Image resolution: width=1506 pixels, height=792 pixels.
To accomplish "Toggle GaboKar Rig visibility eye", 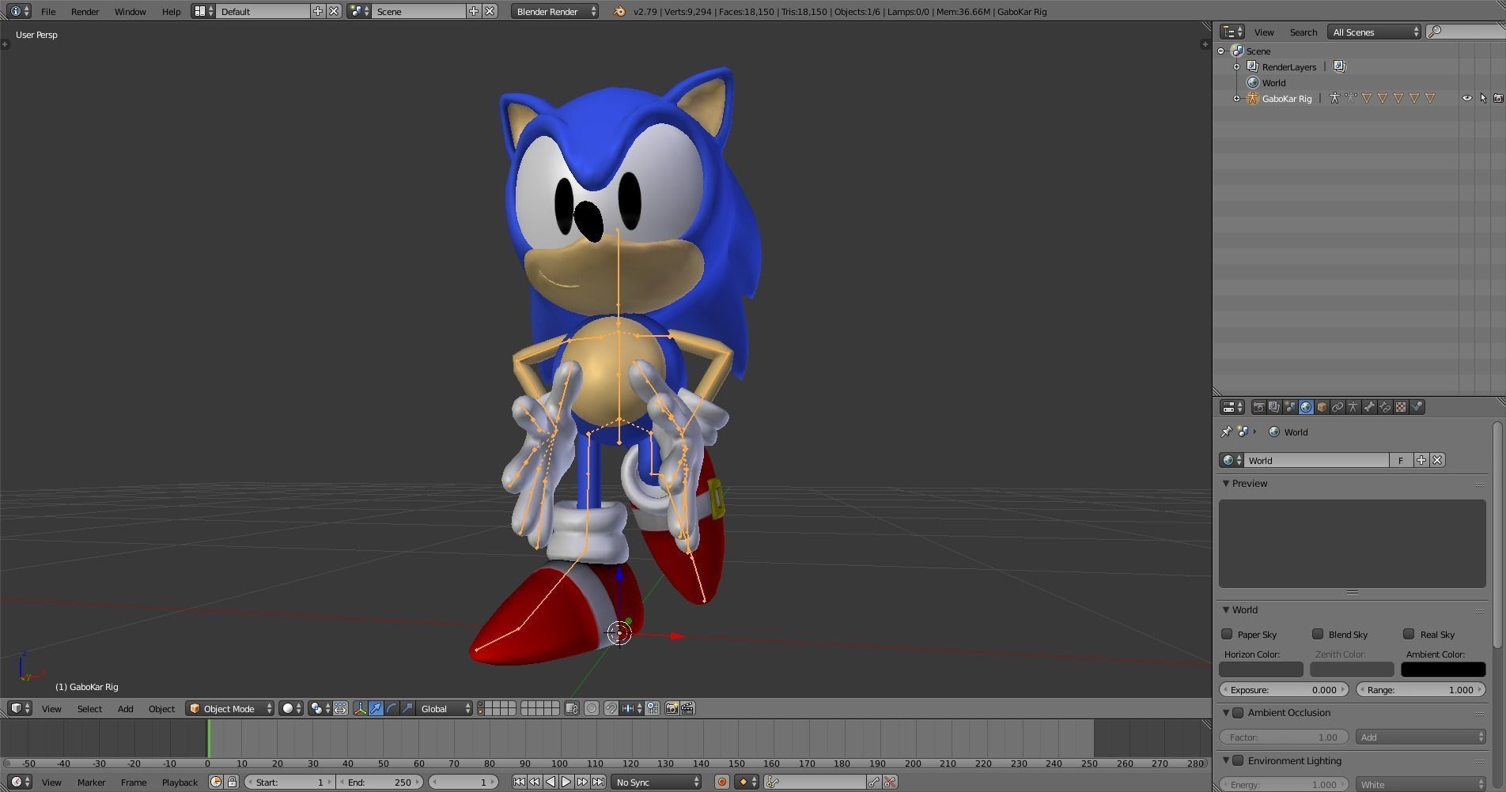I will (x=1467, y=98).
